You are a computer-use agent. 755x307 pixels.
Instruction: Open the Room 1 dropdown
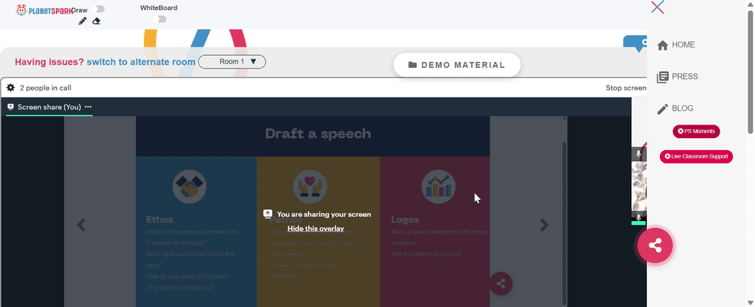pos(232,62)
